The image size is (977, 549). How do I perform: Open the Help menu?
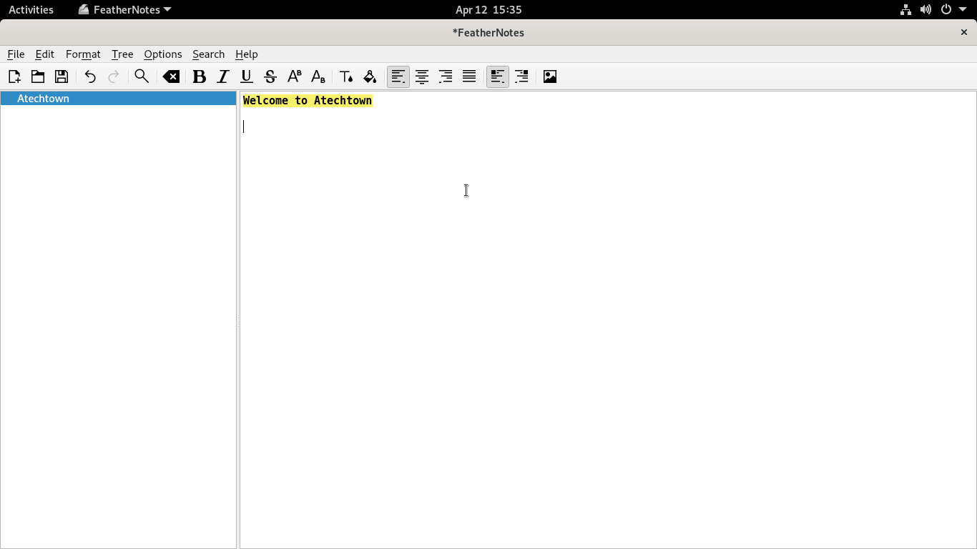pos(247,54)
